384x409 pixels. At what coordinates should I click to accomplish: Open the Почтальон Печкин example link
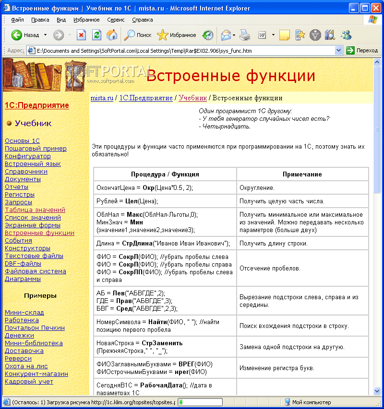point(35,328)
